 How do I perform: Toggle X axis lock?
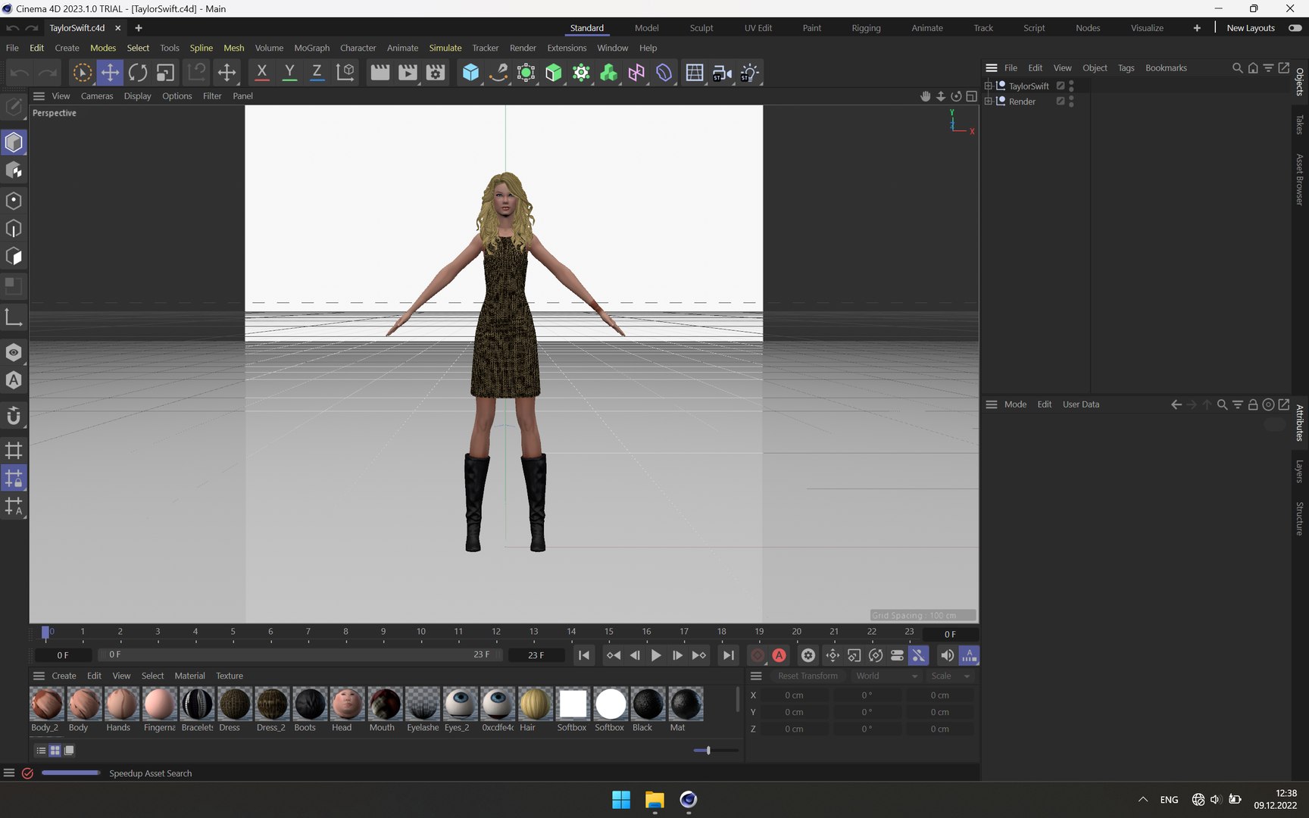(261, 73)
